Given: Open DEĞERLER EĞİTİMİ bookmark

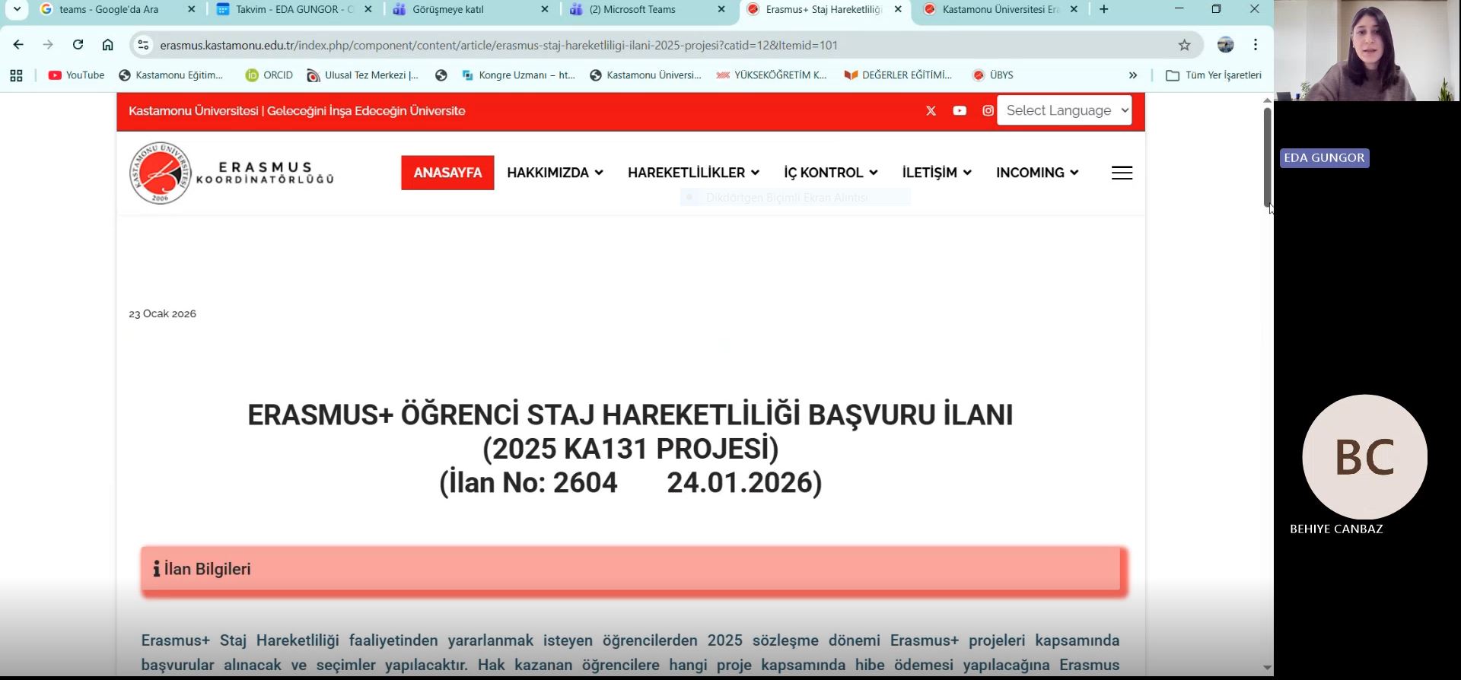Looking at the screenshot, I should click(x=898, y=75).
